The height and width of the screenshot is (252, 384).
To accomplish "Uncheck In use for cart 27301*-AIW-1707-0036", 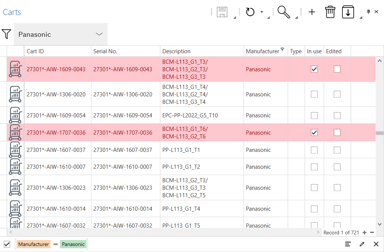I will tap(314, 132).
